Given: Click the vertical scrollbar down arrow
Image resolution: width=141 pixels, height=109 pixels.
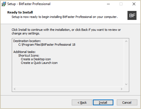Looking at the screenshot, I should 126,84.
